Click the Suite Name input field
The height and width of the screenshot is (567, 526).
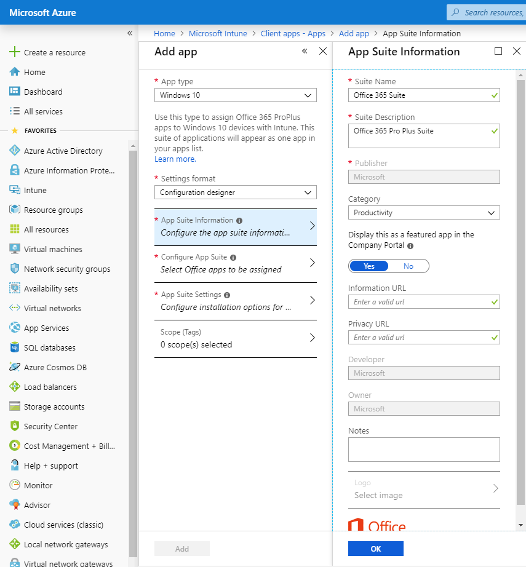(424, 95)
